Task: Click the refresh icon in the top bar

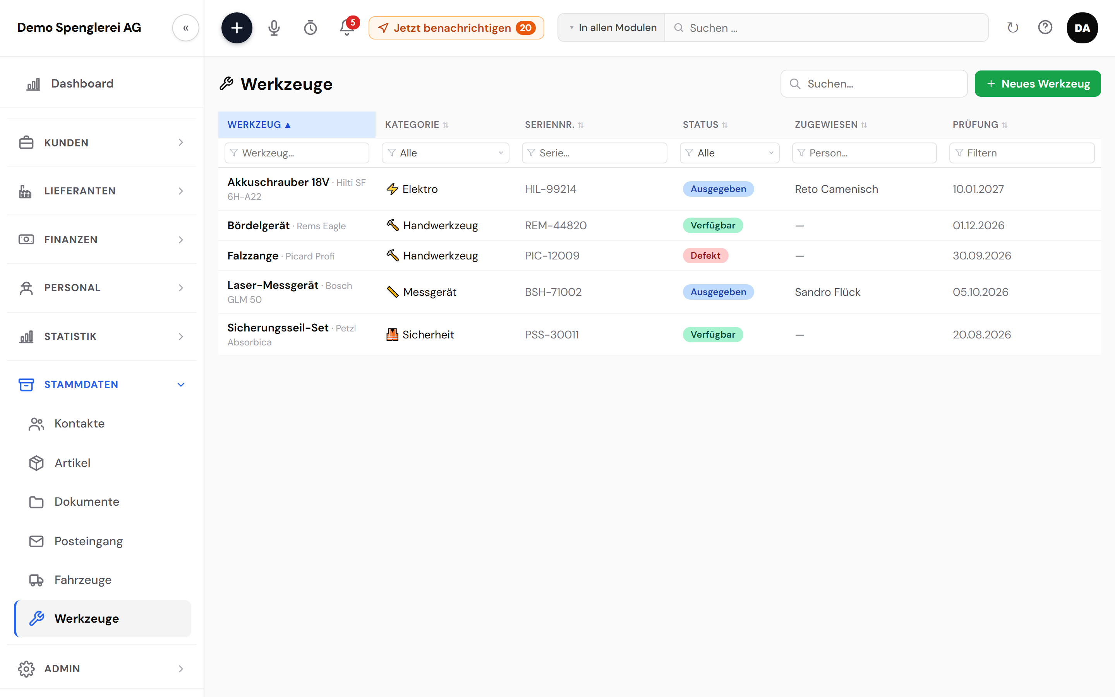Action: pyautogui.click(x=1013, y=27)
